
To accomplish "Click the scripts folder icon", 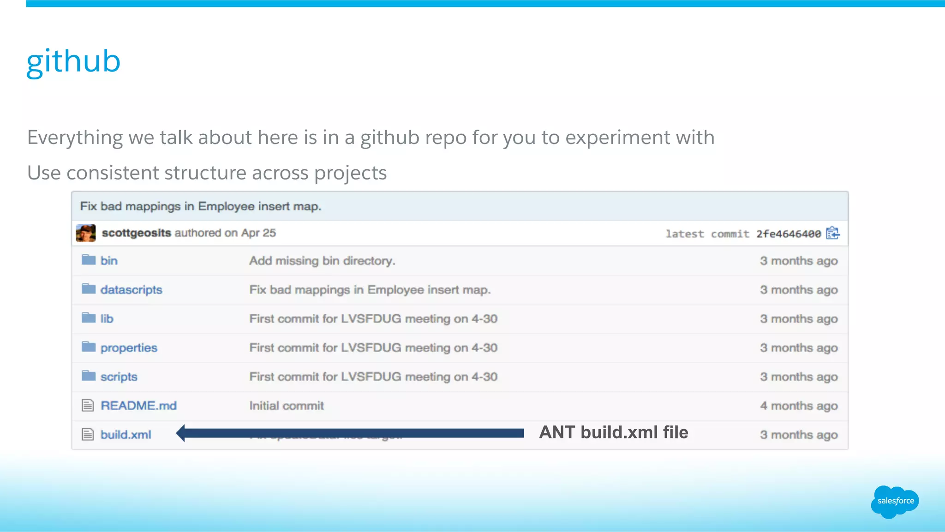I will click(x=89, y=376).
